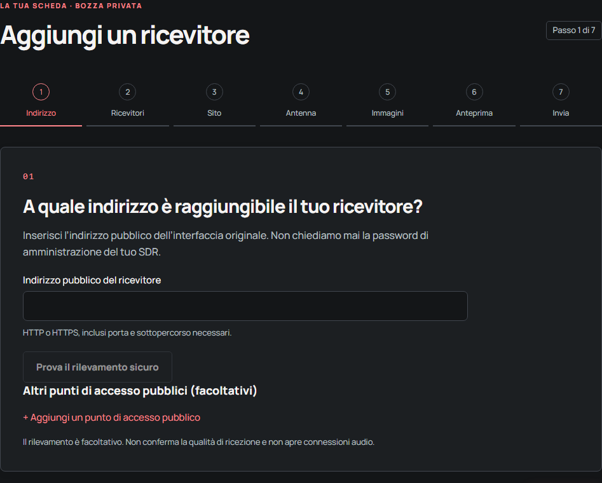This screenshot has height=483, width=602.
Task: Add a public access point link
Action: [112, 418]
